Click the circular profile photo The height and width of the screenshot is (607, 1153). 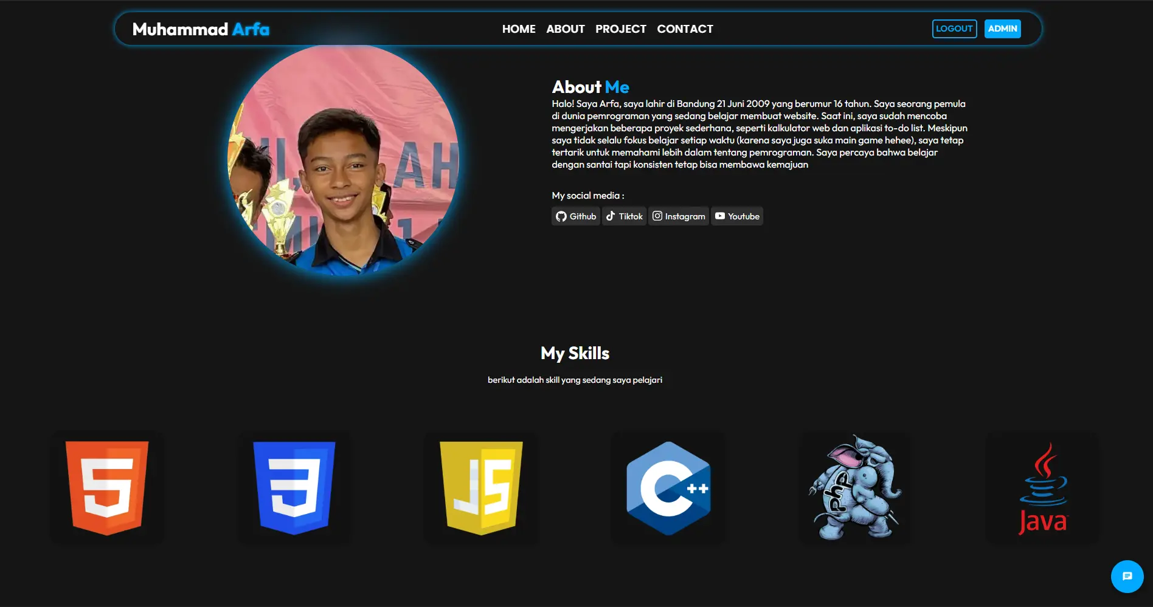(343, 160)
